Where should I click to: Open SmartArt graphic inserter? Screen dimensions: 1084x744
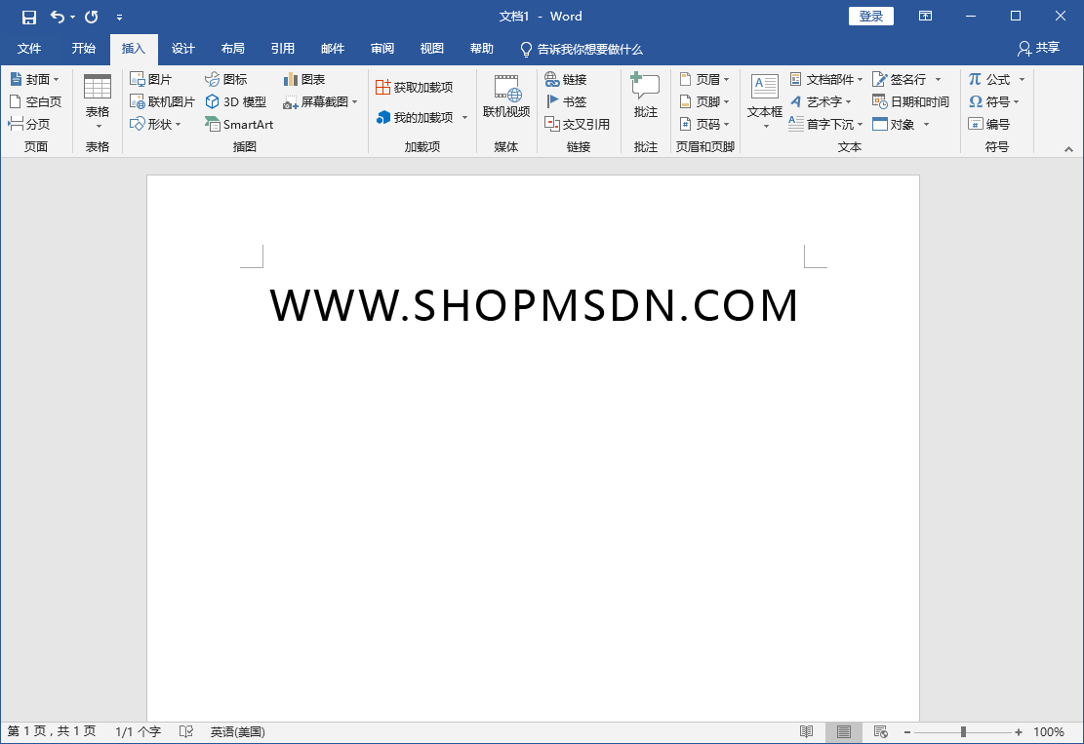click(239, 124)
